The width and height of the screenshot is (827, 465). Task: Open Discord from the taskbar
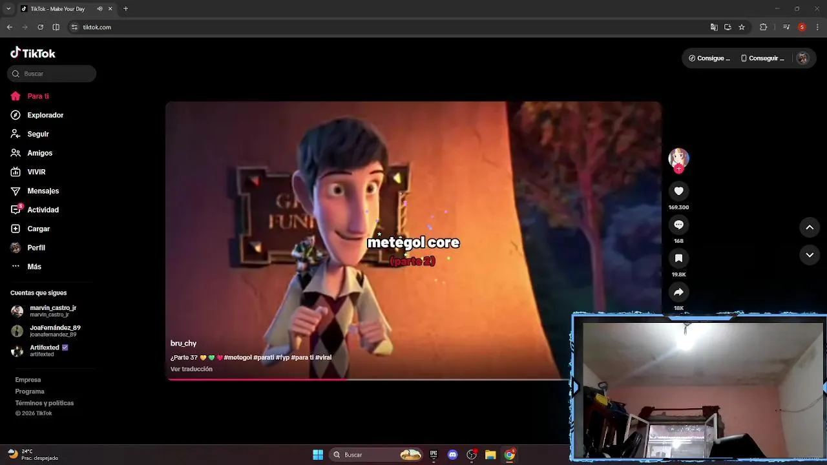click(452, 455)
